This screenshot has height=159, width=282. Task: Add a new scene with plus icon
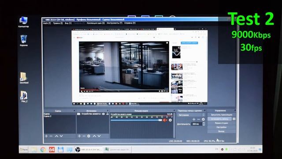46,136
